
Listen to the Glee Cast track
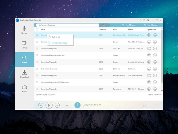[149, 48]
